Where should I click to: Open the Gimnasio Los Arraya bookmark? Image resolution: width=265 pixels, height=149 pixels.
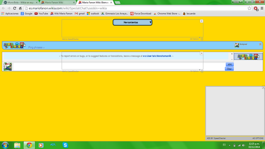[x=115, y=14]
